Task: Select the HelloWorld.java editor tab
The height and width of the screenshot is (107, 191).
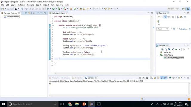Action: [x=58, y=13]
